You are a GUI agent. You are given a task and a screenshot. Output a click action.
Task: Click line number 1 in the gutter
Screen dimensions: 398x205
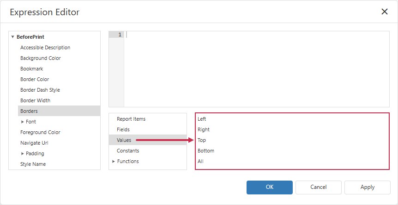[120, 35]
